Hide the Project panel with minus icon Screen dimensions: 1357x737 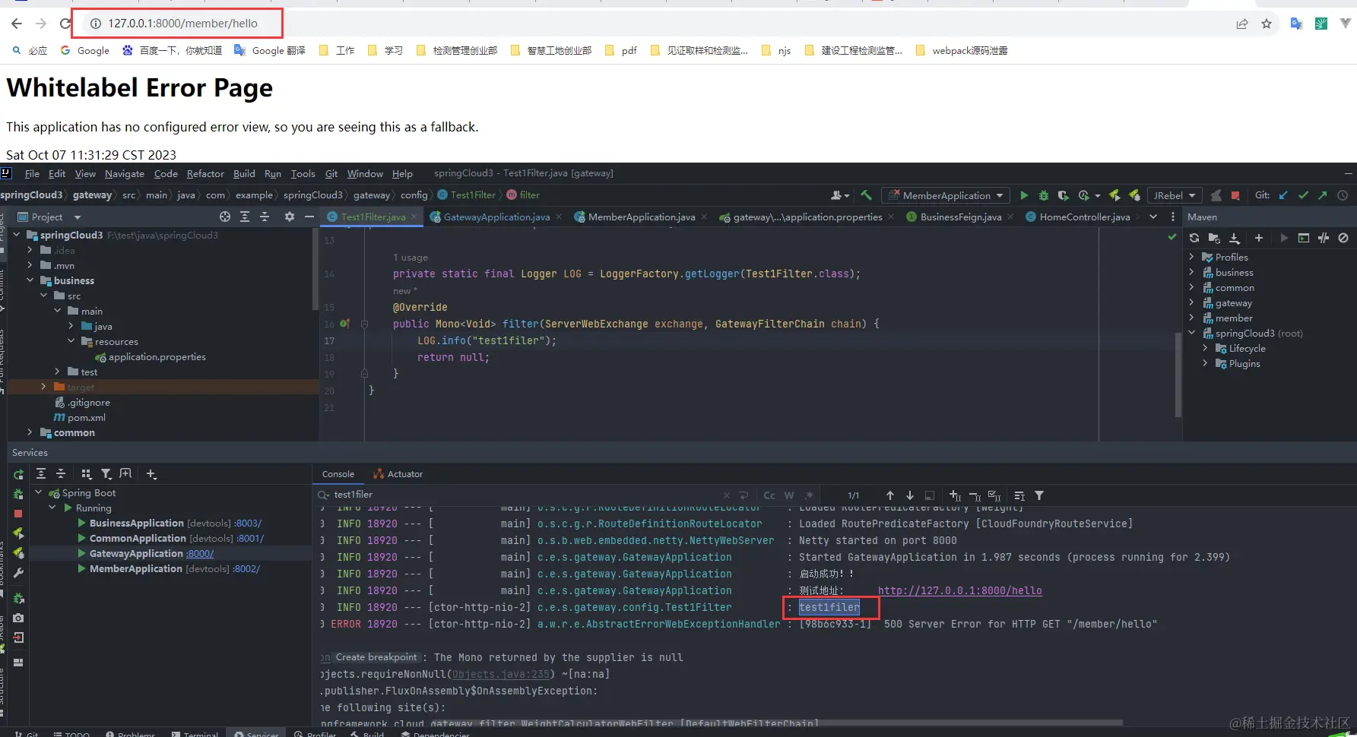(309, 217)
